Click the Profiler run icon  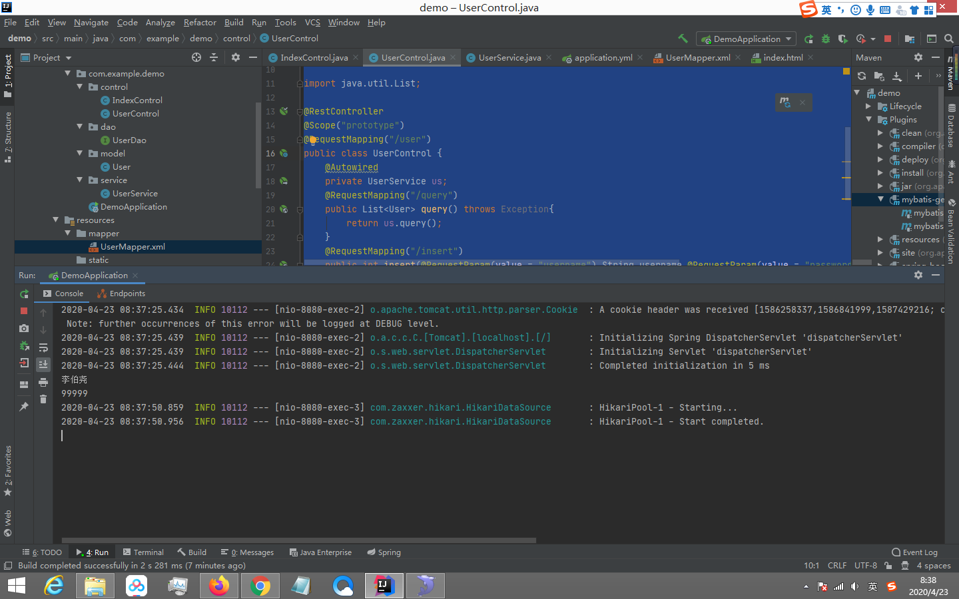(861, 39)
